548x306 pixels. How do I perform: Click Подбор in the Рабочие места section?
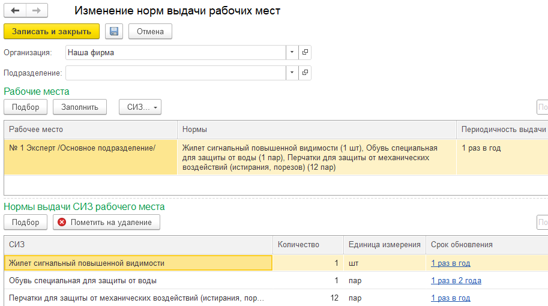pos(25,107)
